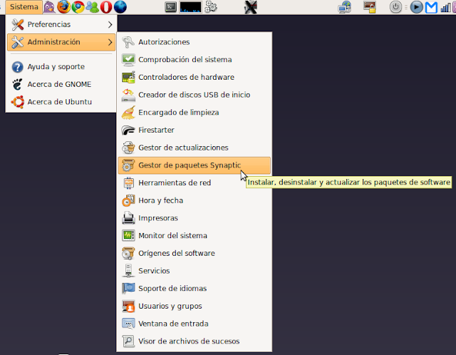
Task: Click the Ubuntu logo icon
Action: click(17, 102)
